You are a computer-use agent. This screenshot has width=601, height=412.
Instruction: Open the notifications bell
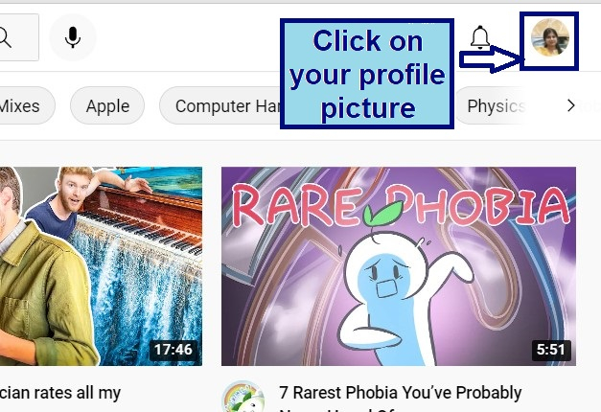479,36
